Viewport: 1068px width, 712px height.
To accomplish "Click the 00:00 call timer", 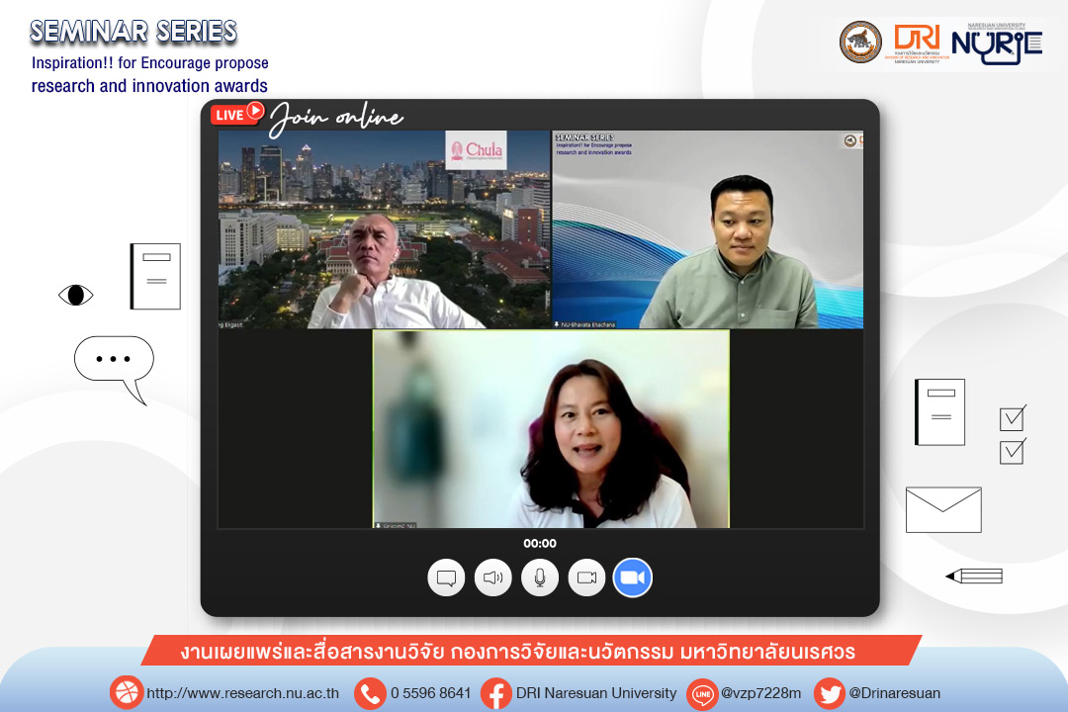I will (x=540, y=543).
